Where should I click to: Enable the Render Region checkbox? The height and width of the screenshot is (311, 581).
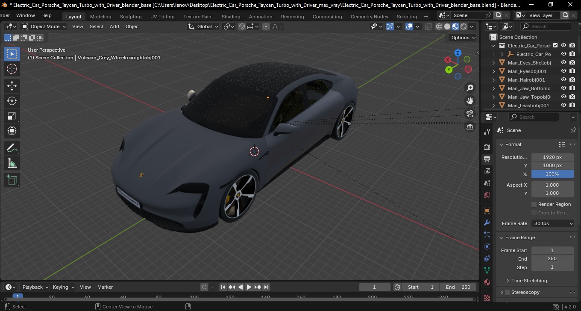pyautogui.click(x=534, y=204)
